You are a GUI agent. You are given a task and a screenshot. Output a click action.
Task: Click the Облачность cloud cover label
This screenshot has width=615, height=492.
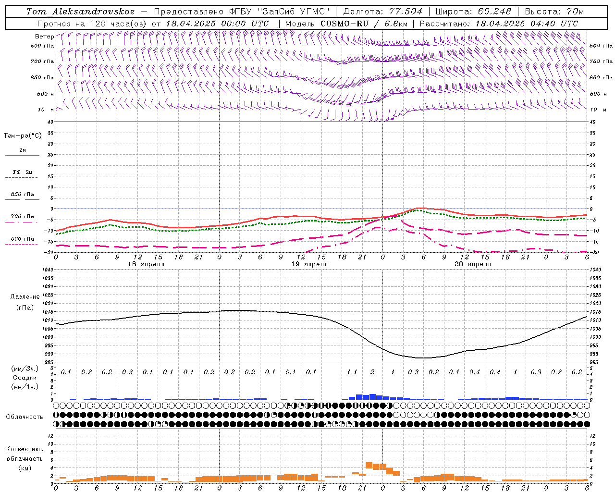25,417
